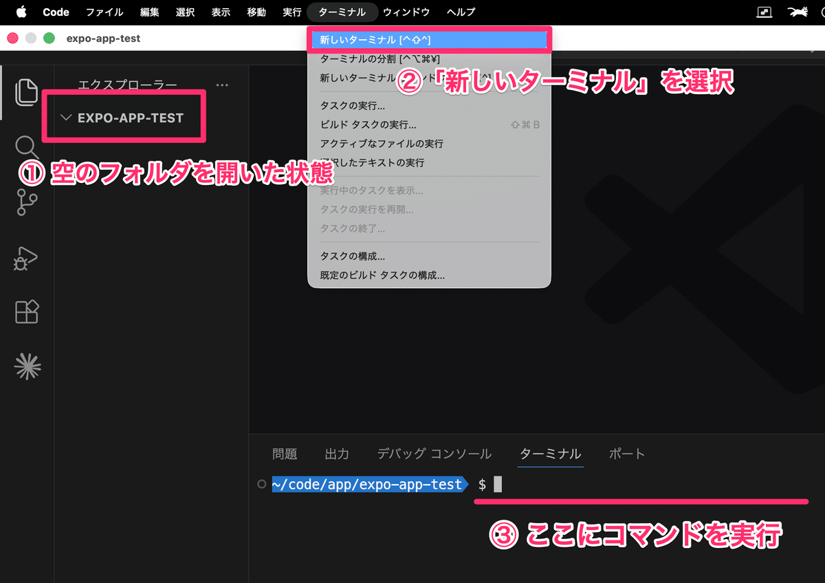This screenshot has height=583, width=825.
Task: Open the 実行 menu
Action: pos(291,12)
